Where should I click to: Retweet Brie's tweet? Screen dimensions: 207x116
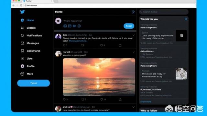tap(83, 45)
